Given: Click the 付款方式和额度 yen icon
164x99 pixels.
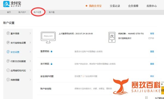Looking at the screenshot, I should pyautogui.click(x=8, y=61).
